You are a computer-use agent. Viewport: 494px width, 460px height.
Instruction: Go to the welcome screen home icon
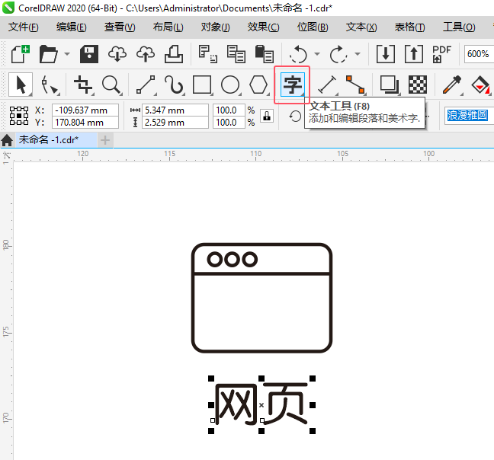7,140
